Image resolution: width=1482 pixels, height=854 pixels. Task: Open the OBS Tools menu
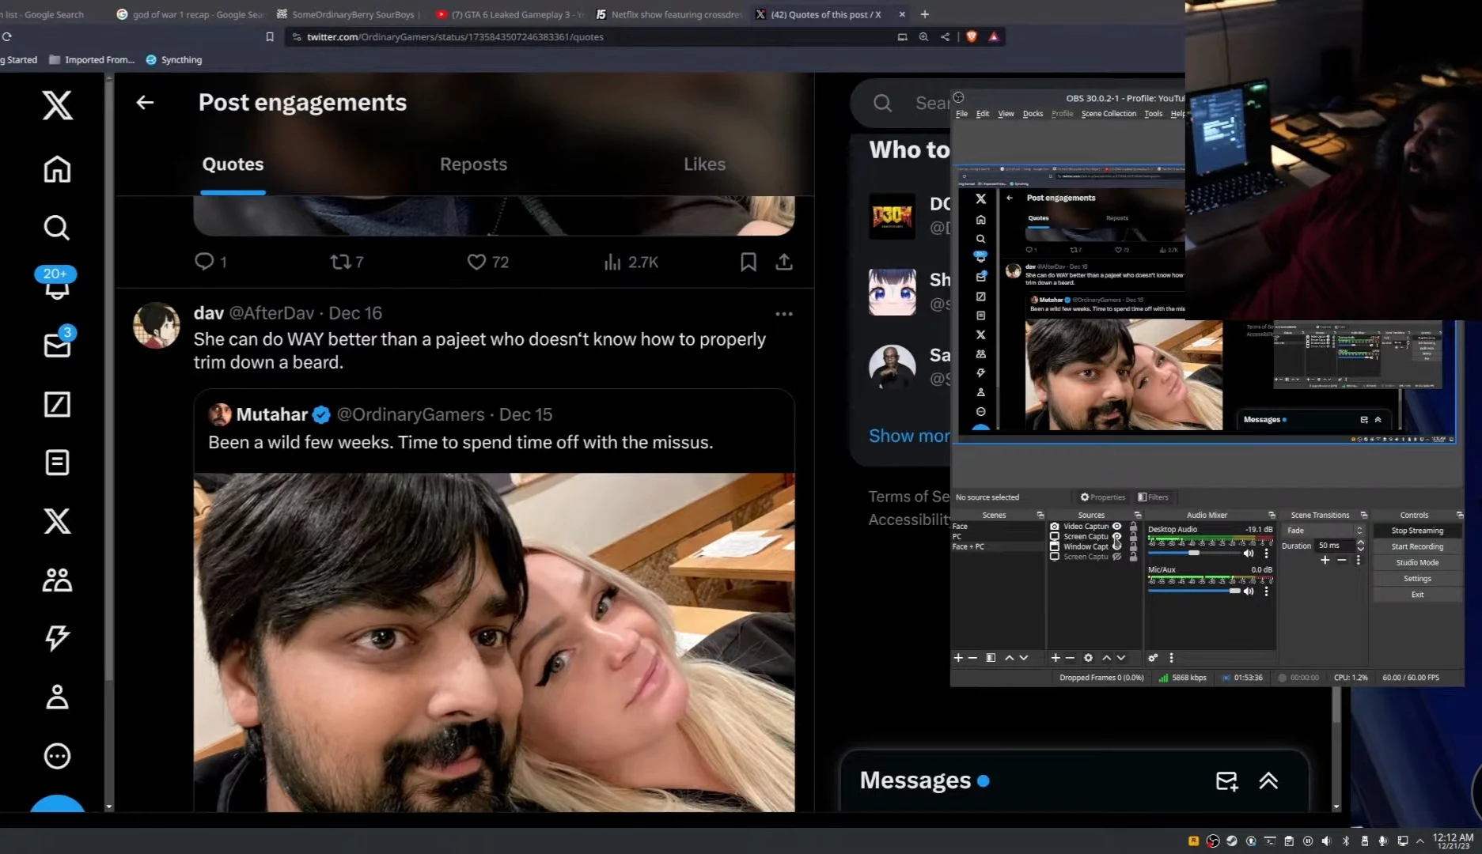click(1154, 114)
